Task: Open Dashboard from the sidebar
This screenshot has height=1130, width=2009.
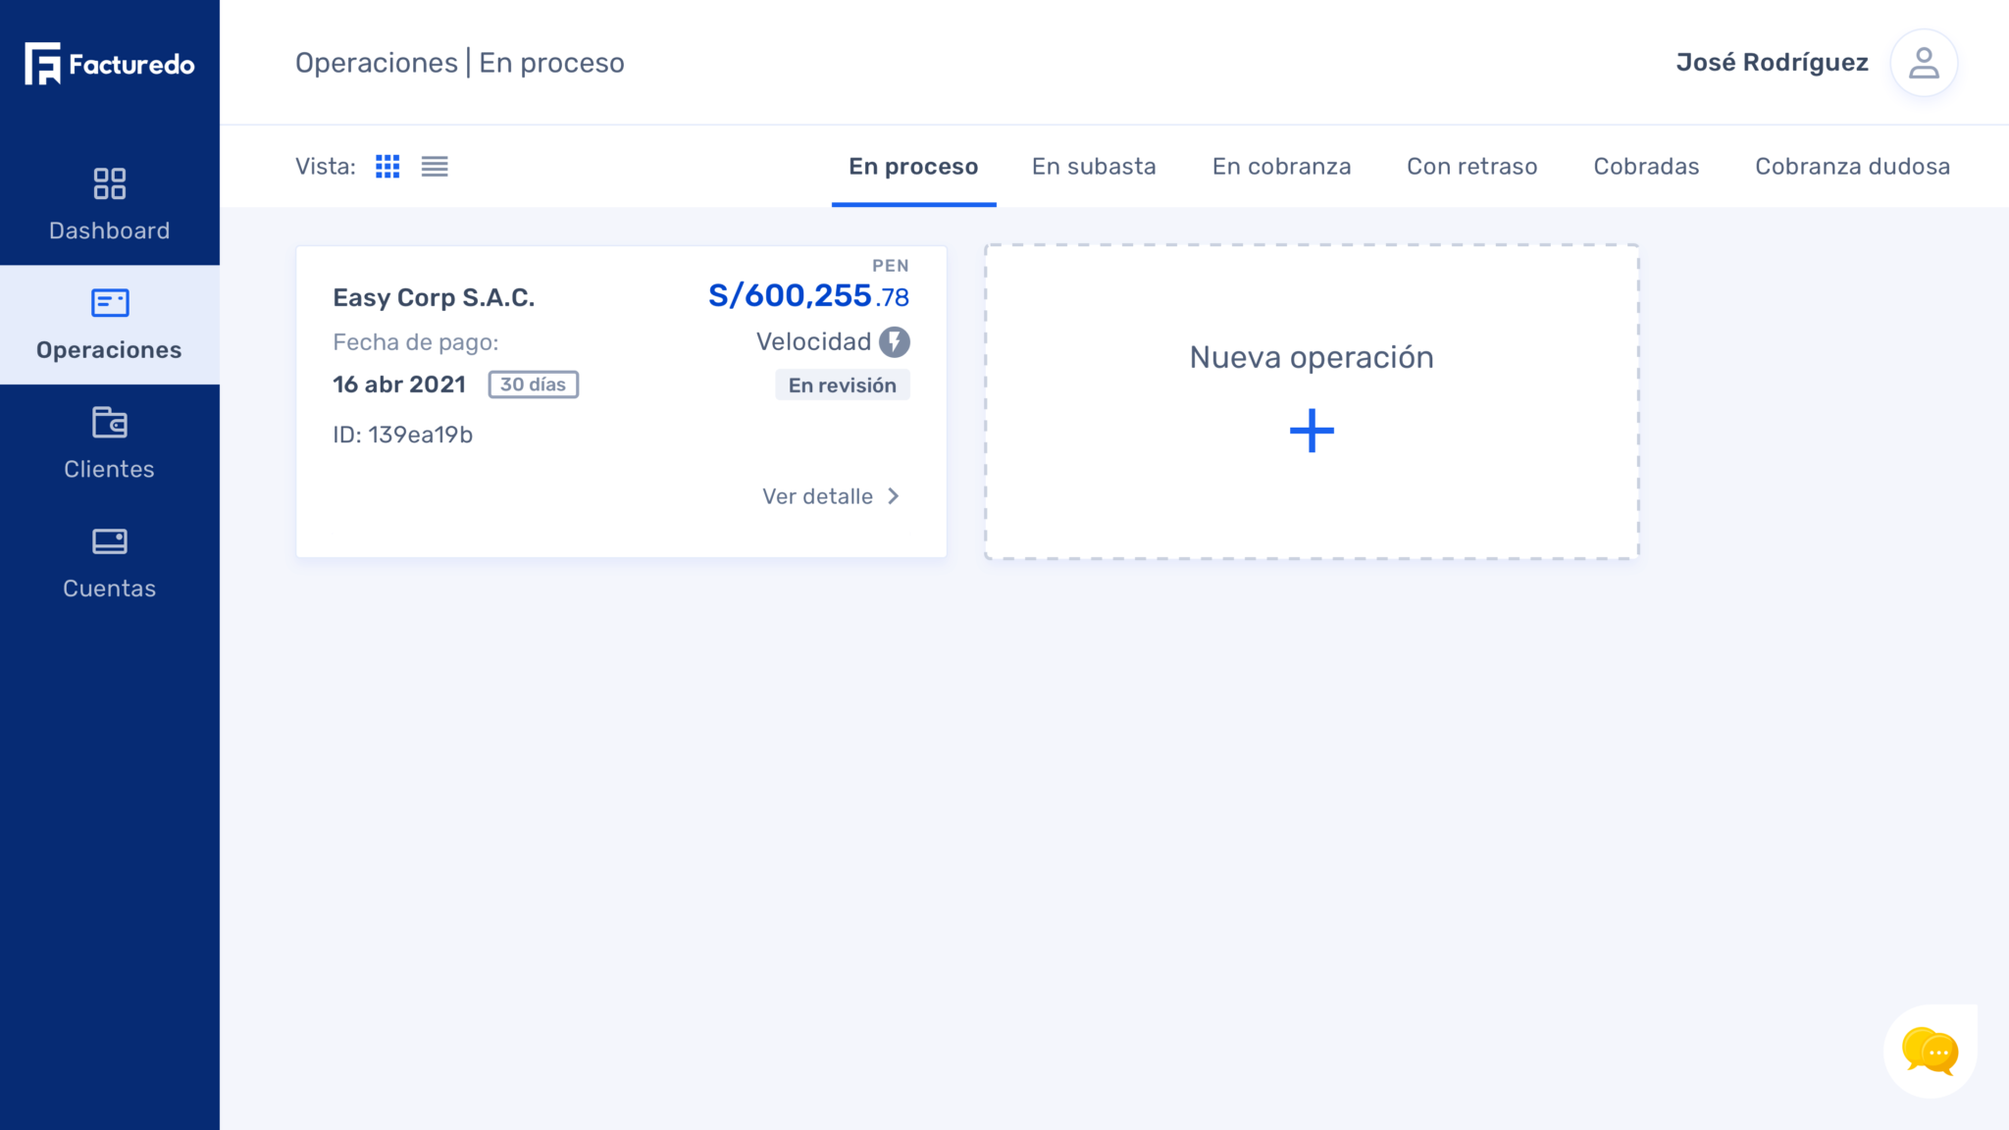Action: pos(110,204)
